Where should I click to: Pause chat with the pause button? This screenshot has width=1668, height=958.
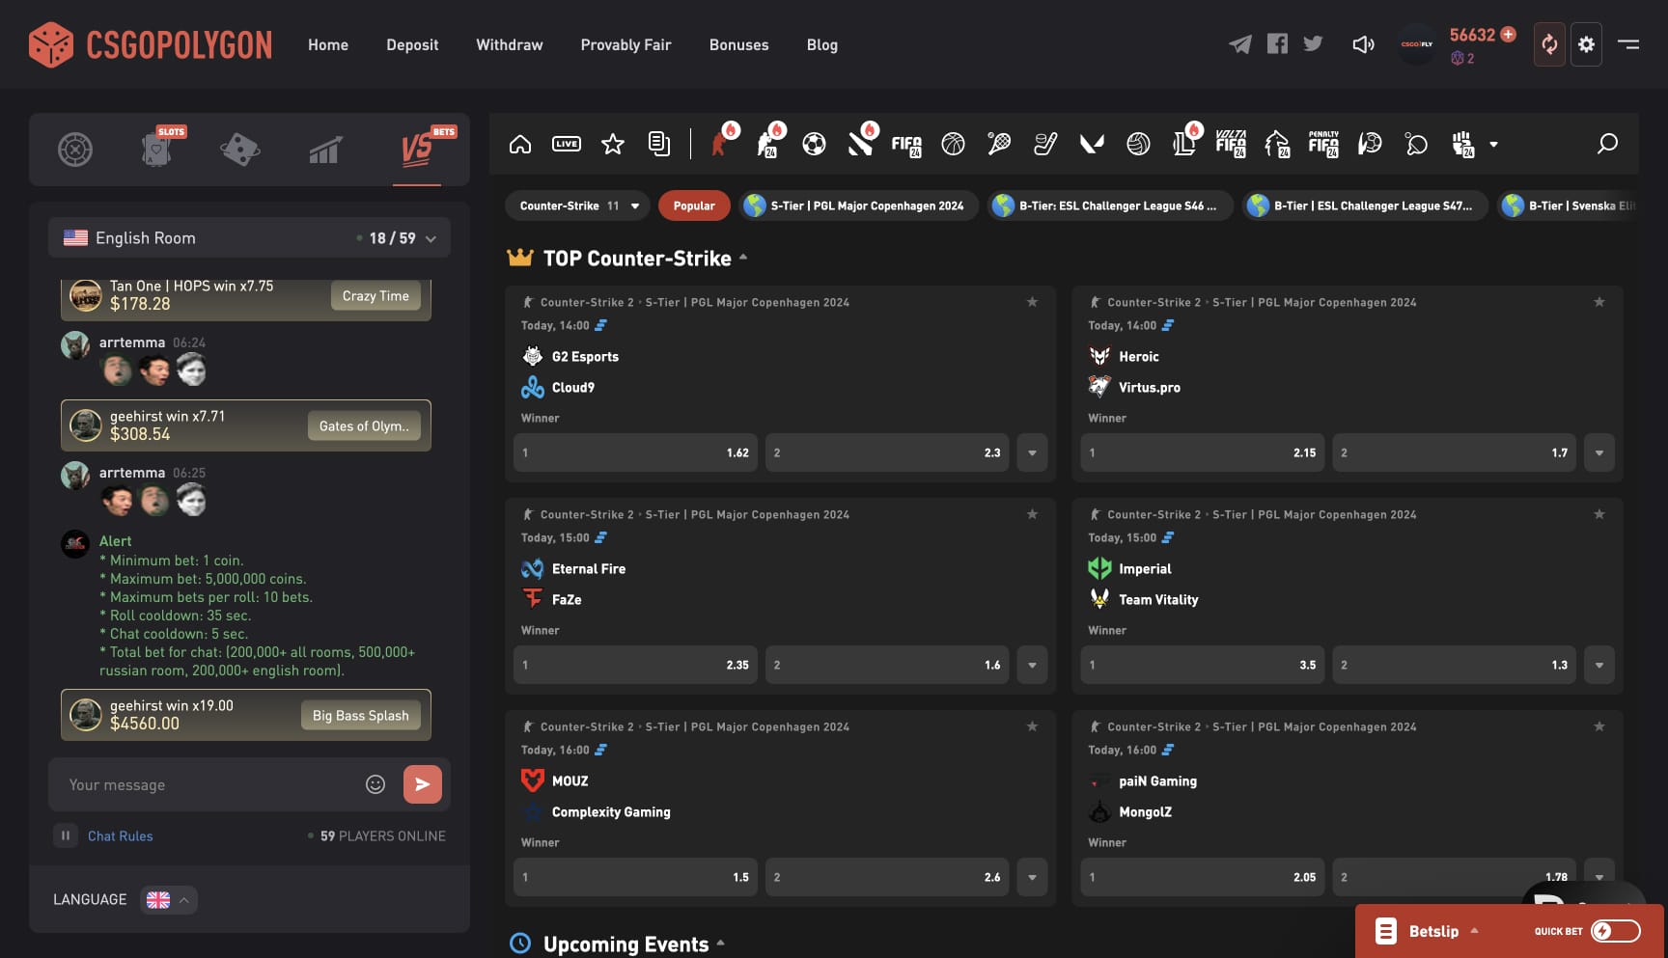coord(66,835)
